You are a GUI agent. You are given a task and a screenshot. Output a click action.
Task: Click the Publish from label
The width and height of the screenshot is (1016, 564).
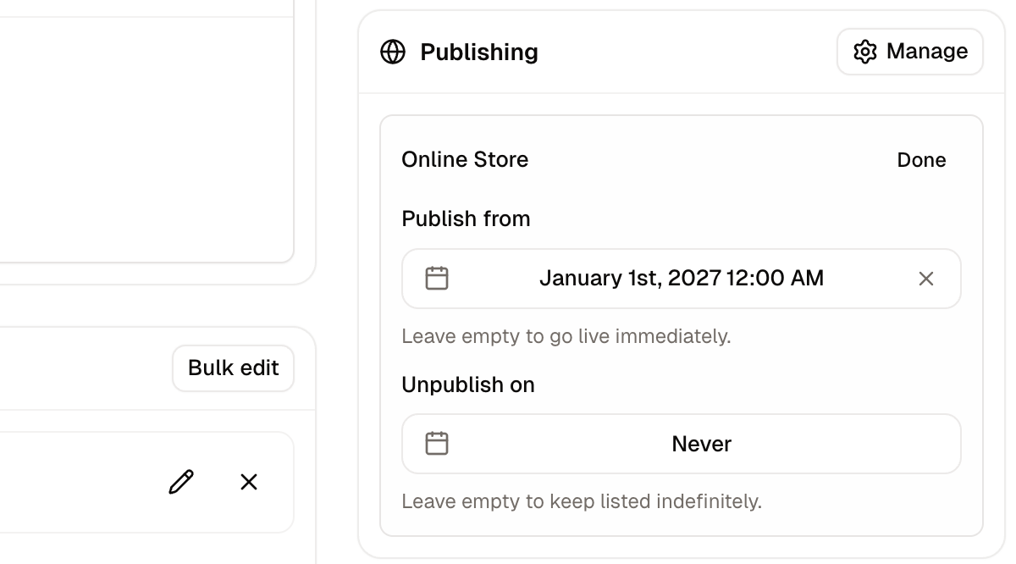click(x=466, y=218)
